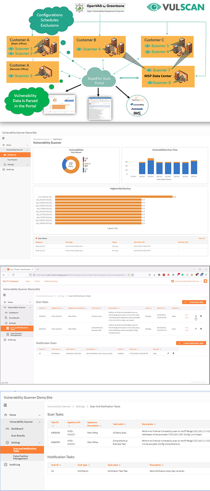The image size is (210, 491).
Task: Reload the page in the browser window
Action: (13, 275)
